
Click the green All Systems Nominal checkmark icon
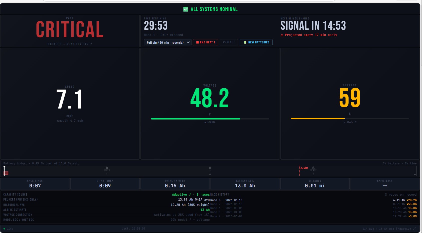pos(186,9)
